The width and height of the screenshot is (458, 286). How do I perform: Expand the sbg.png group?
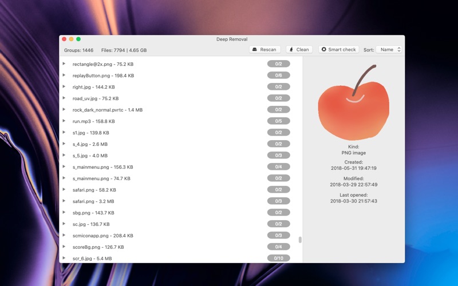tap(64, 212)
